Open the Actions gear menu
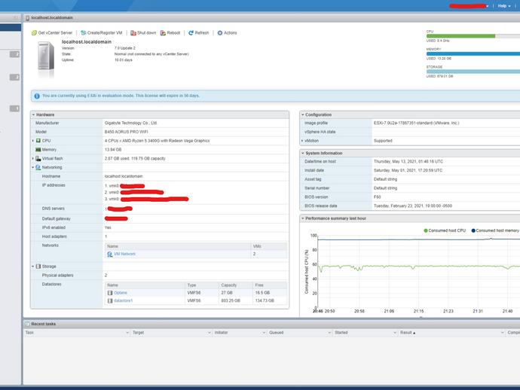The width and height of the screenshot is (520, 390). click(x=227, y=33)
